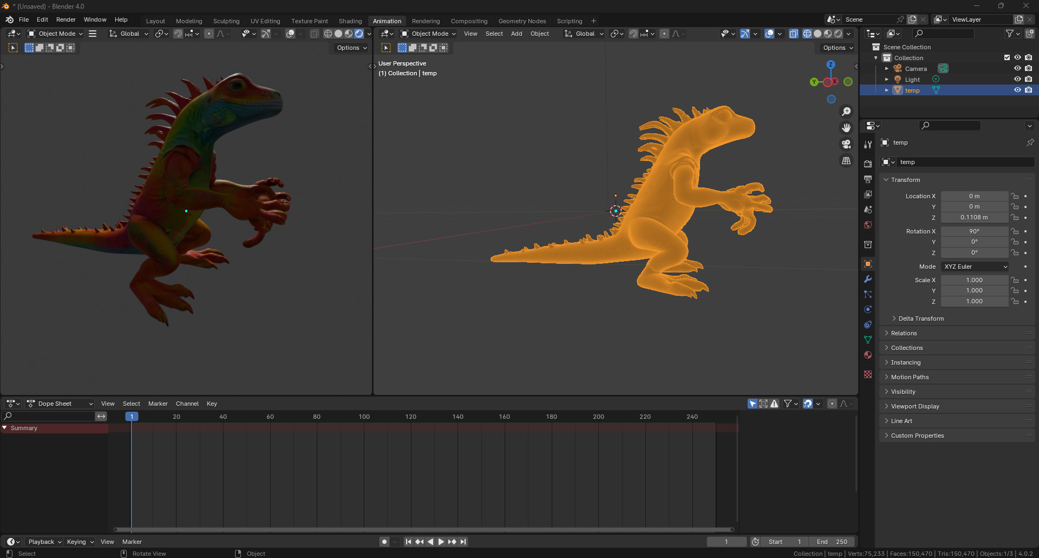Open the Playback dropdown menu
Screen dimensions: 1039x558
(45, 542)
